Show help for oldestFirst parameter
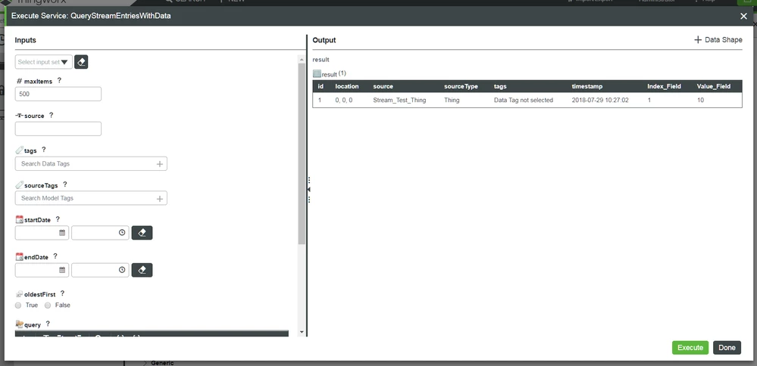 pyautogui.click(x=62, y=293)
